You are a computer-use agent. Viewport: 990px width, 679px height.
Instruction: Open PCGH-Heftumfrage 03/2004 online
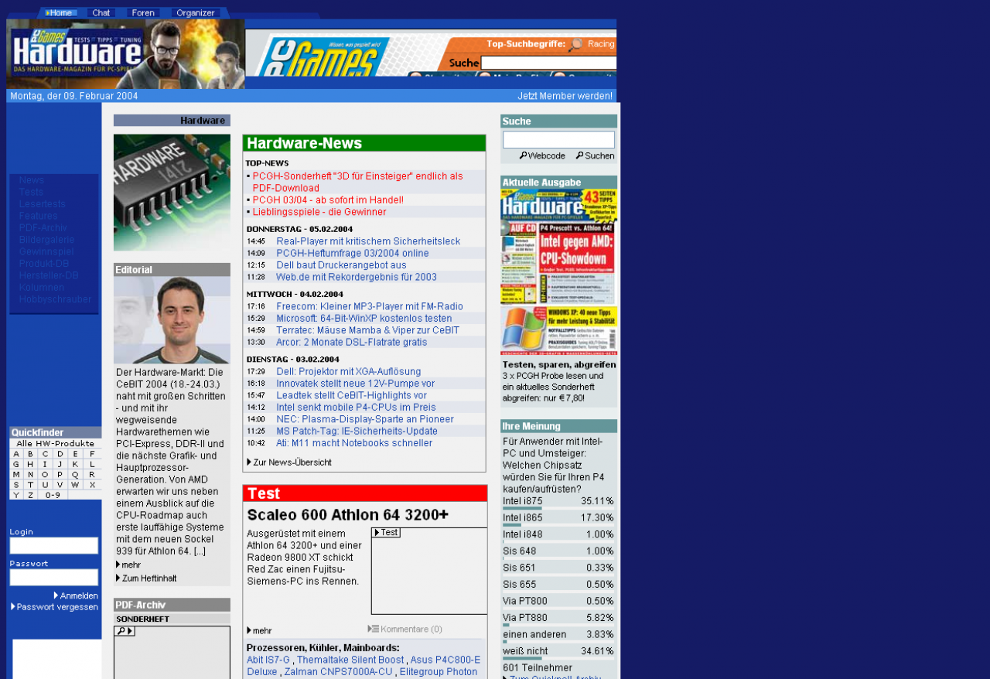tap(352, 253)
